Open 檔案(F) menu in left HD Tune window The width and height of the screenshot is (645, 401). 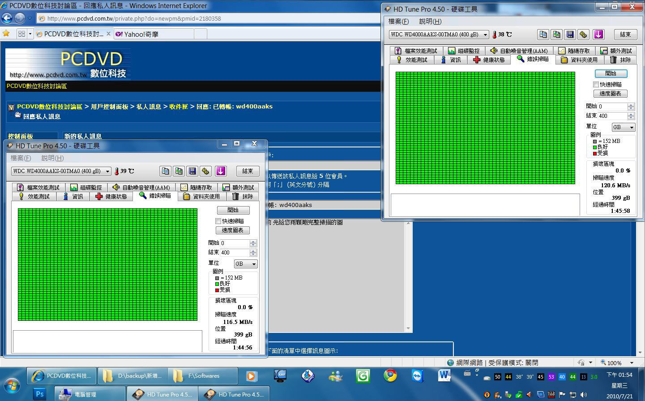21,158
